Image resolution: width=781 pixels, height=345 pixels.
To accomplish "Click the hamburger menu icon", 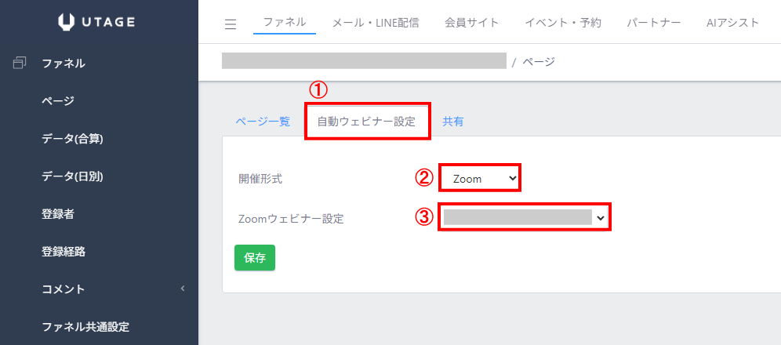I will [x=231, y=24].
